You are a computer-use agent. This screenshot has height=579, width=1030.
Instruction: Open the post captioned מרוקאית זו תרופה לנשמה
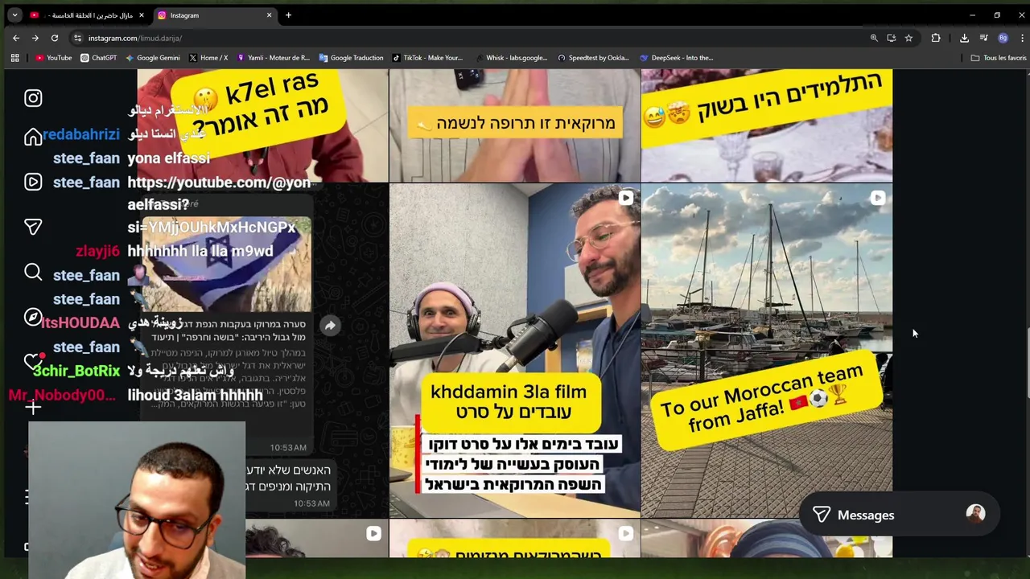515,125
